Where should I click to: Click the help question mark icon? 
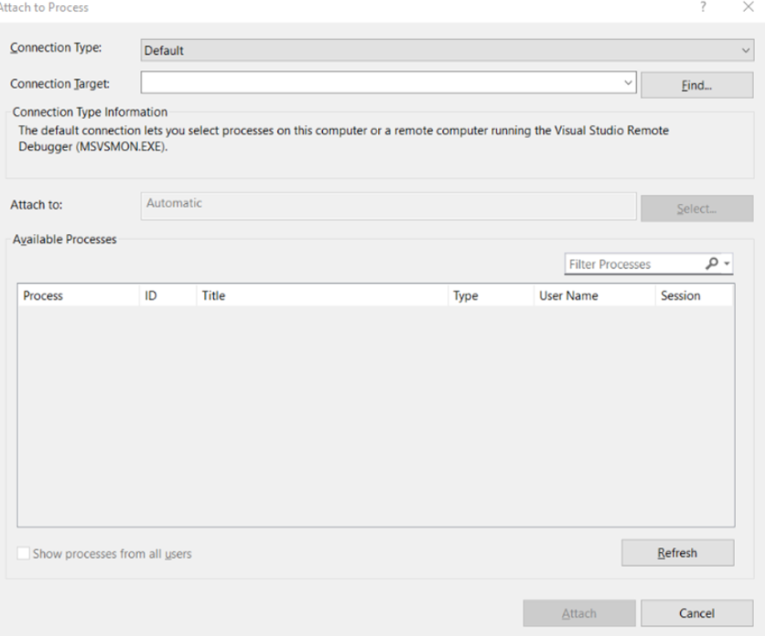coord(703,7)
